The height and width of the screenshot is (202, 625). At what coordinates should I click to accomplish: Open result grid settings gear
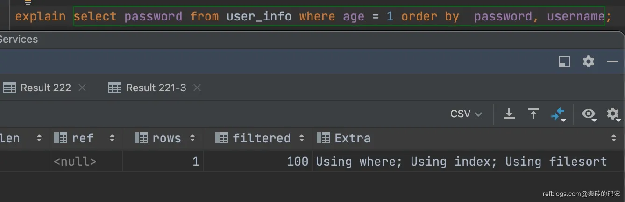tap(612, 114)
